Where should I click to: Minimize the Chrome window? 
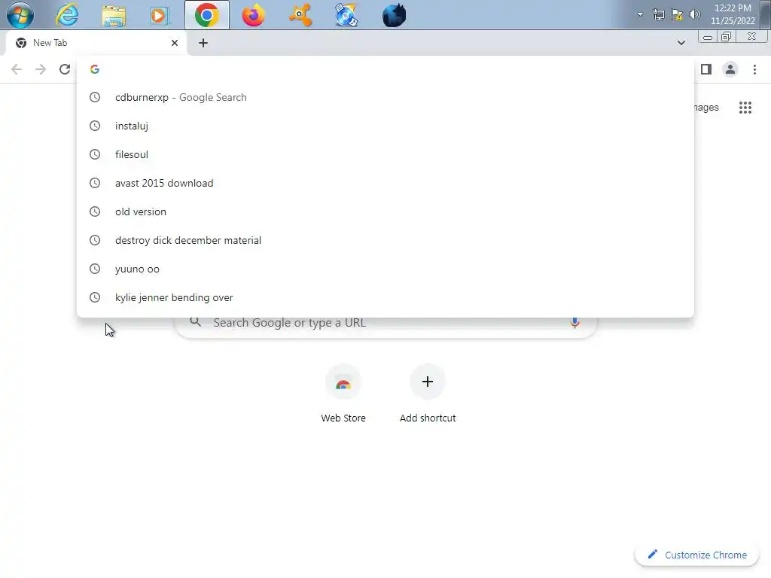tap(708, 37)
